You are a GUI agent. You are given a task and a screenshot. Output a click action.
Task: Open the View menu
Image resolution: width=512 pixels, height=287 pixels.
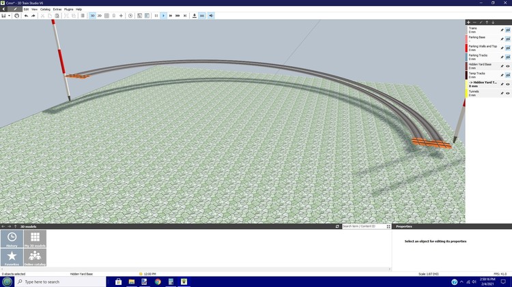click(34, 10)
